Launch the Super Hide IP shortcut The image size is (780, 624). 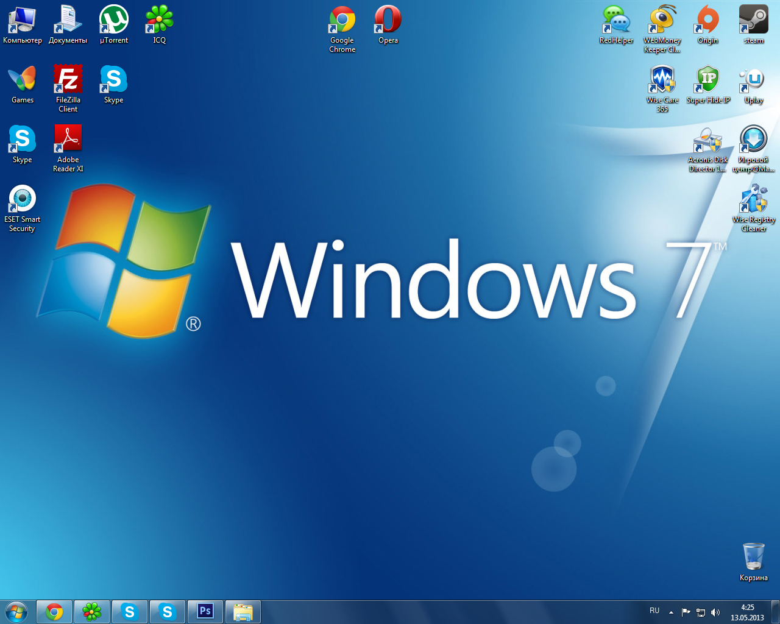(x=708, y=84)
